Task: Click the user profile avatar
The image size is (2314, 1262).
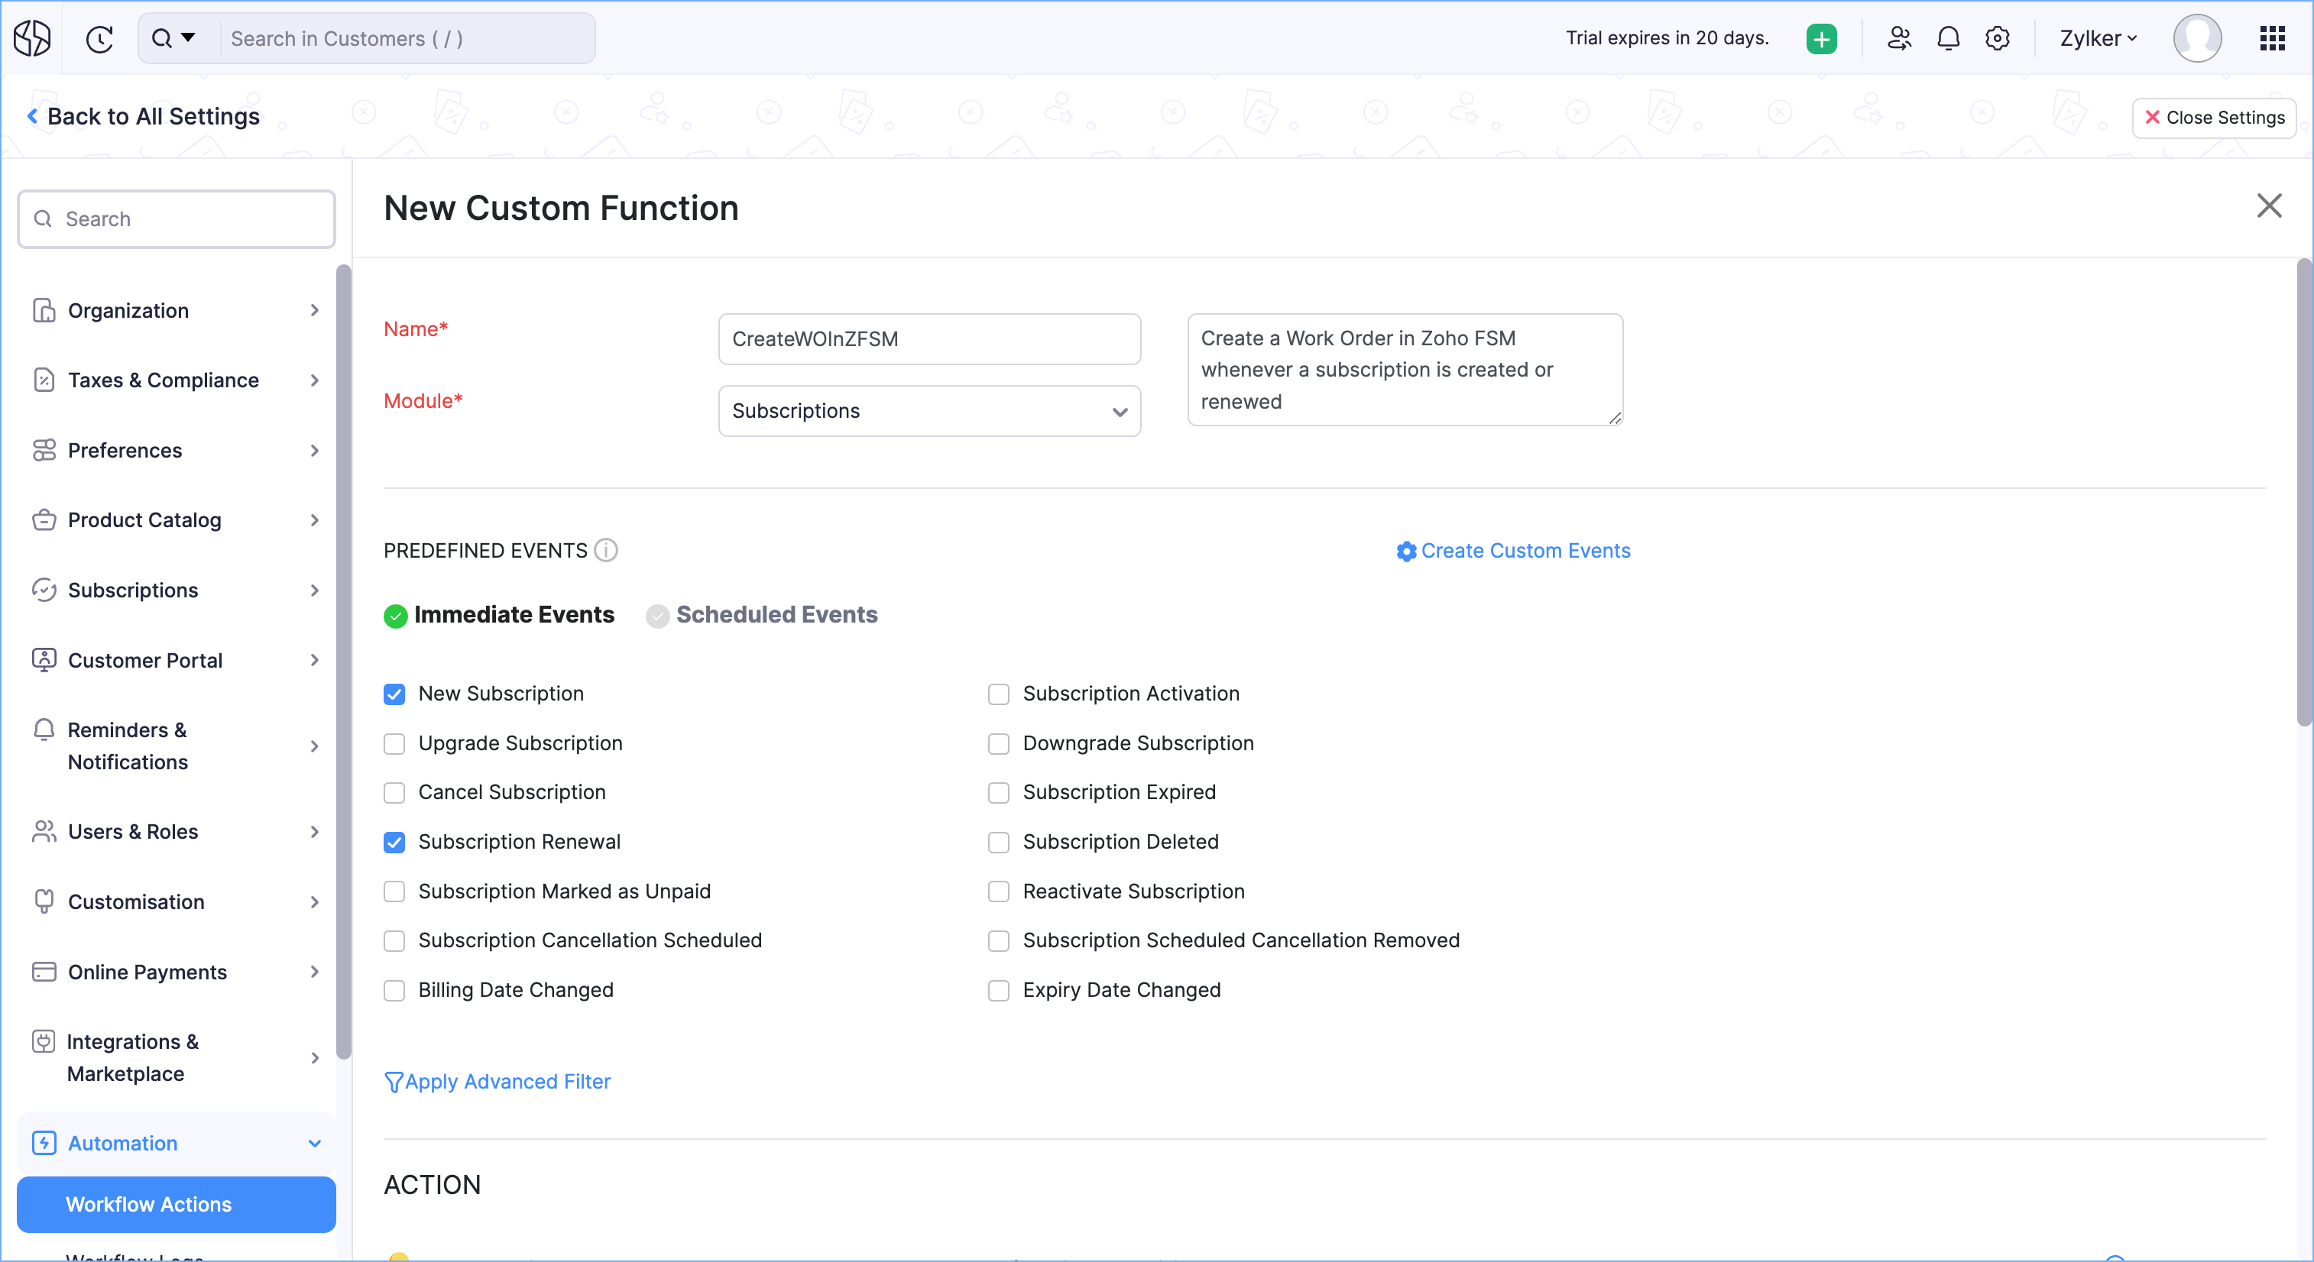Action: [x=2196, y=39]
